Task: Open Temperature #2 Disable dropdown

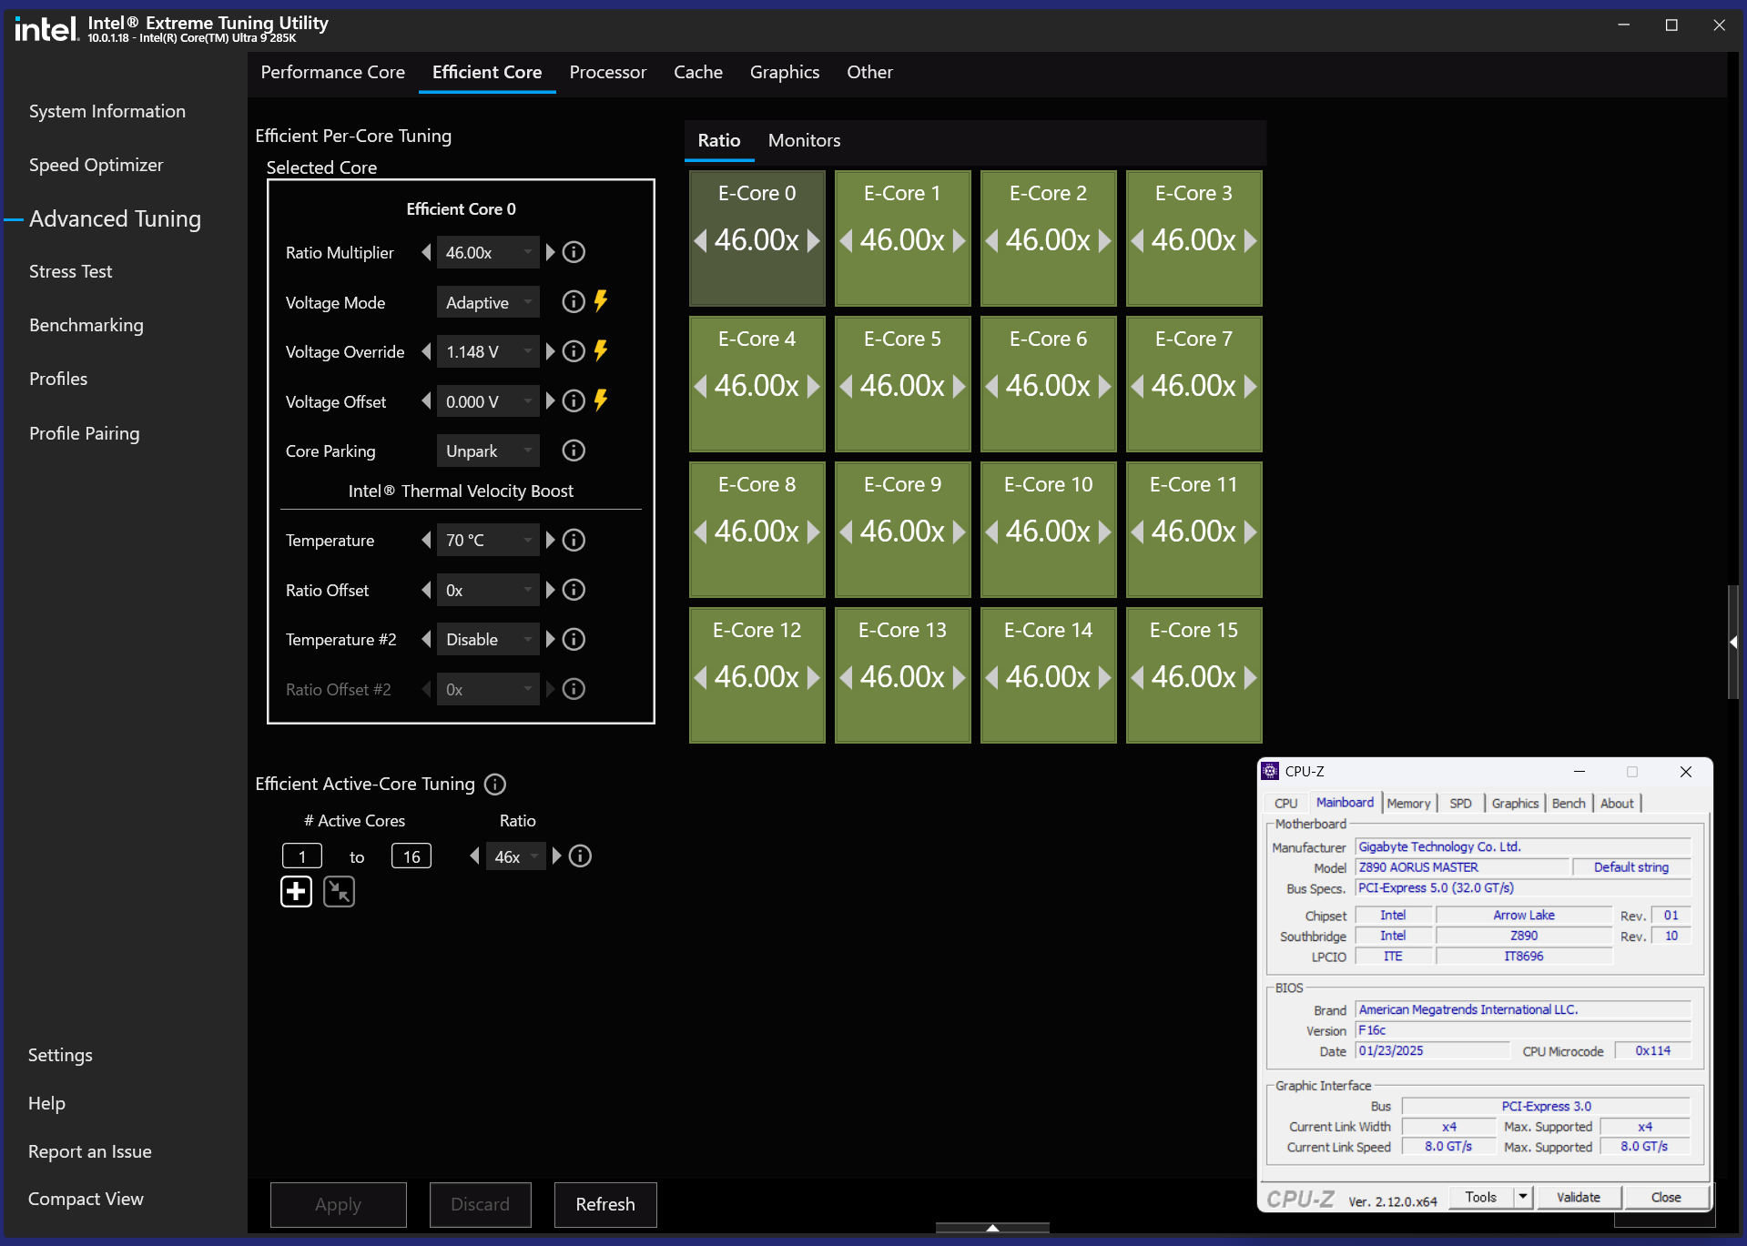Action: click(488, 640)
